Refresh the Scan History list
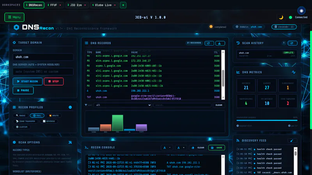This screenshot has width=312, height=175. click(x=292, y=43)
